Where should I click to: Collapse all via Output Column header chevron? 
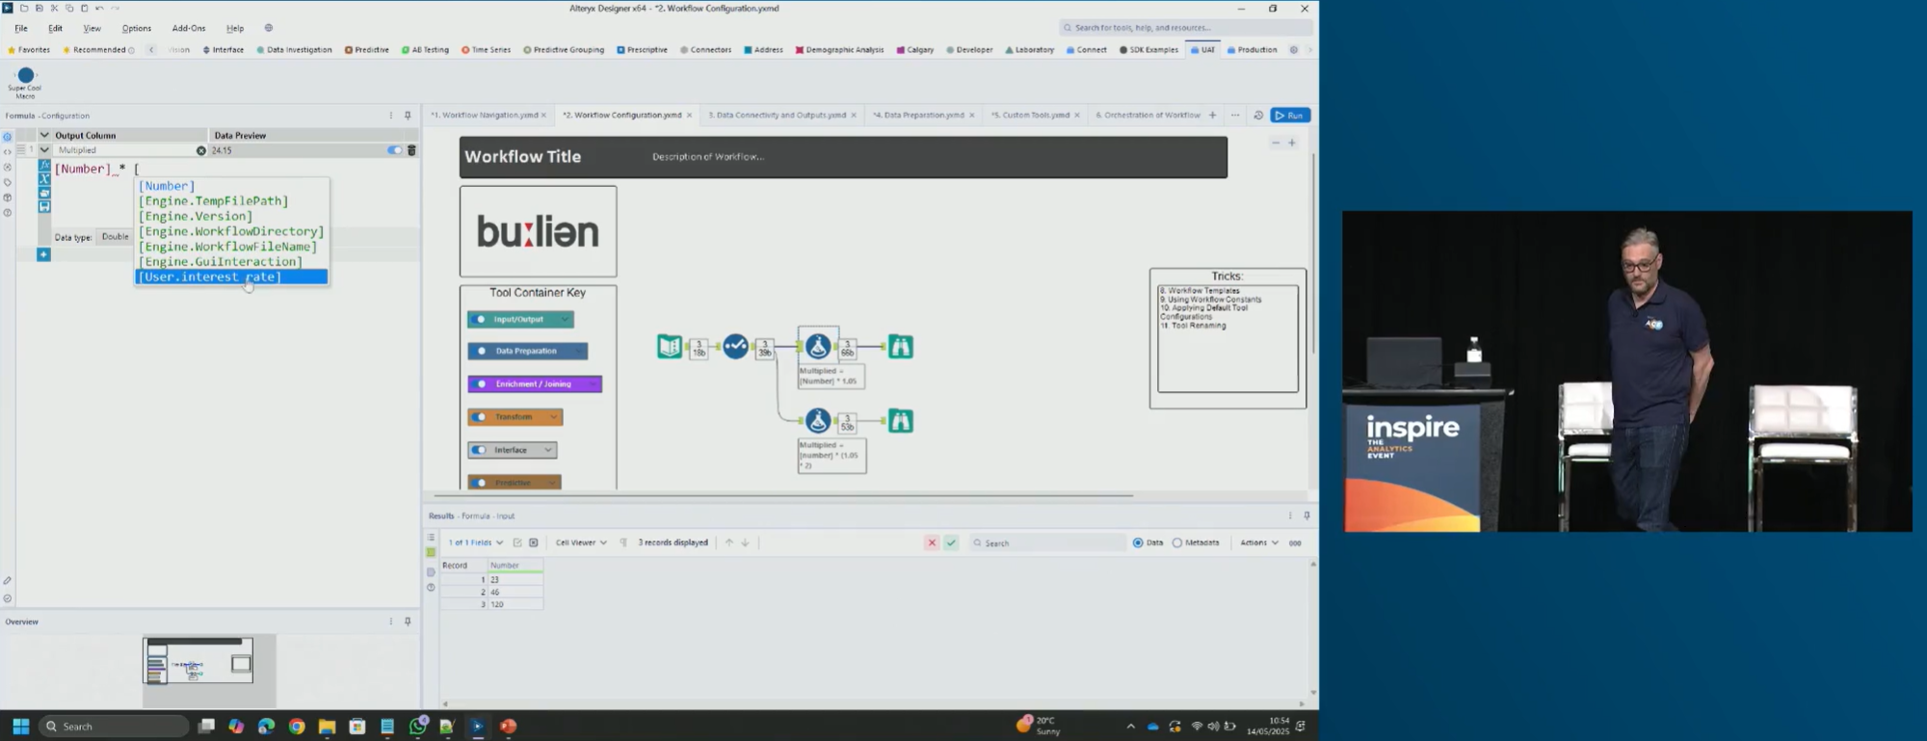[x=44, y=135]
